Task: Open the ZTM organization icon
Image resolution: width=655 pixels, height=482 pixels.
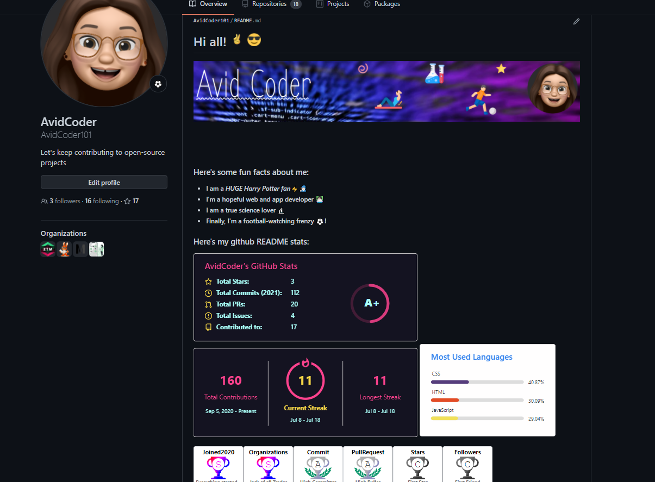Action: coord(48,249)
